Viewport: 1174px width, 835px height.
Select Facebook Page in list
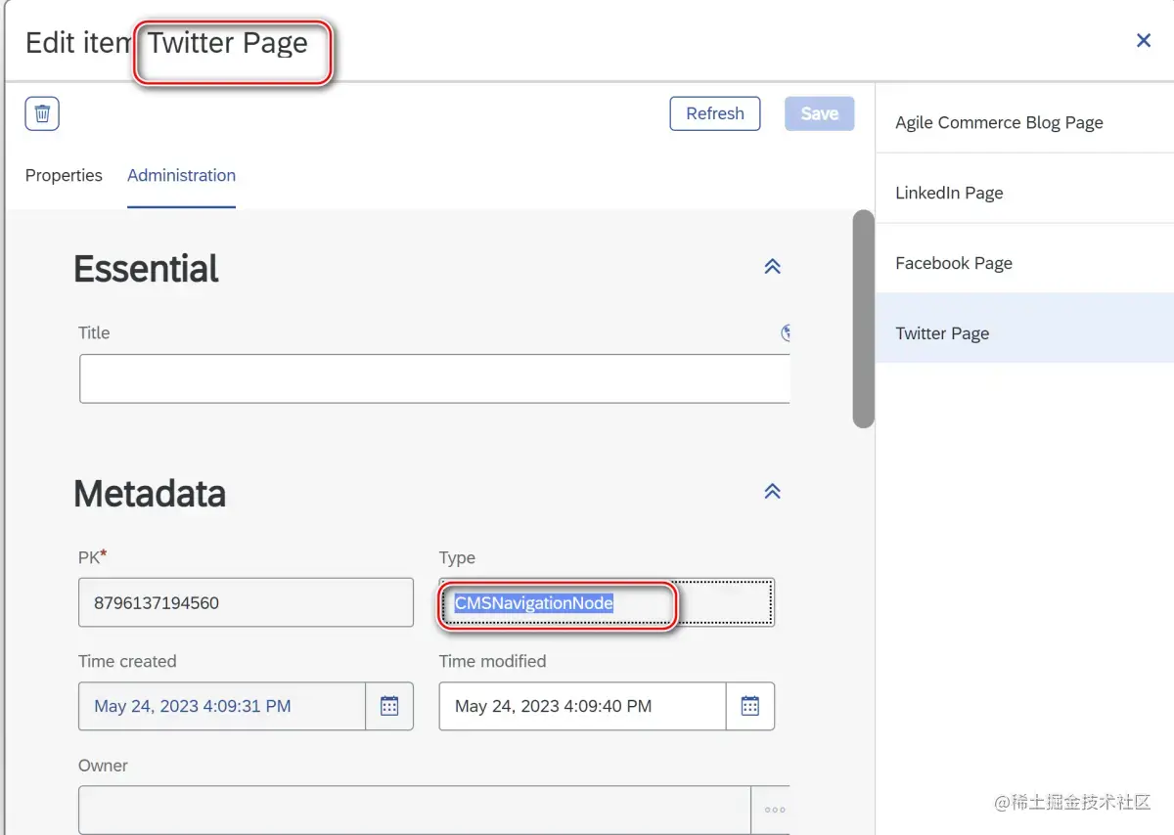pos(1024,263)
